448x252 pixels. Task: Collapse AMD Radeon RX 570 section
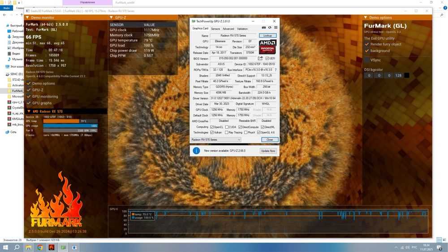click(x=29, y=112)
